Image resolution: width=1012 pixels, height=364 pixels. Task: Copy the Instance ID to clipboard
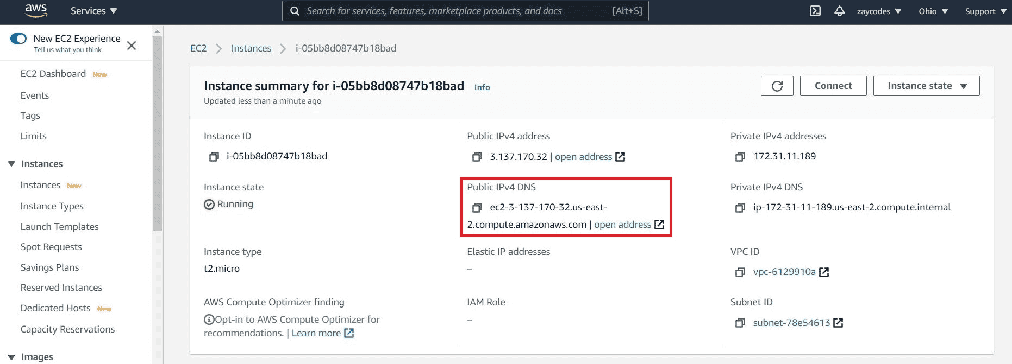click(214, 157)
